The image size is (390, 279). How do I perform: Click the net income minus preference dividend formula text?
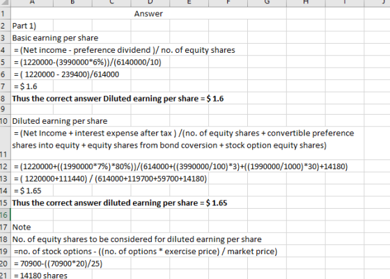pos(125,50)
